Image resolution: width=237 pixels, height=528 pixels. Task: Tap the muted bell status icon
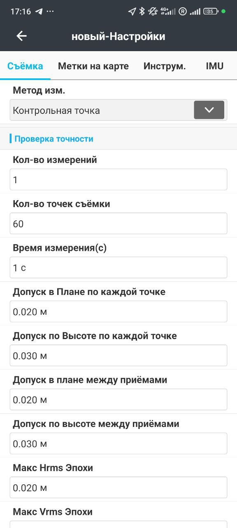153,12
